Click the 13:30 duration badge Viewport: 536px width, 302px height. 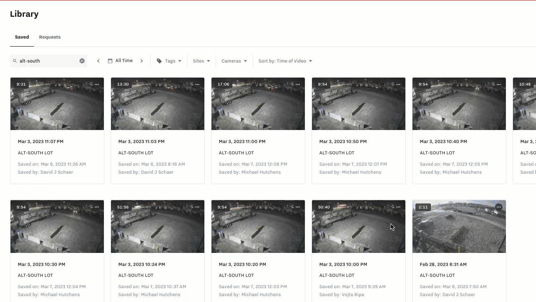(x=123, y=84)
